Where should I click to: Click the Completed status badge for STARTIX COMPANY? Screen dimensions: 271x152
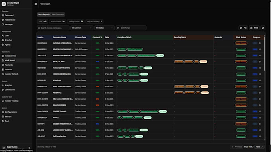pos(241,49)
